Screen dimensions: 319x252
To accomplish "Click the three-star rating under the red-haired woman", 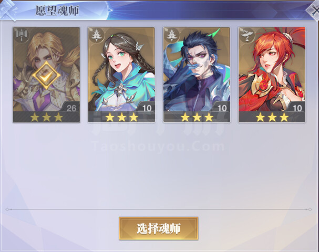I will (x=272, y=117).
